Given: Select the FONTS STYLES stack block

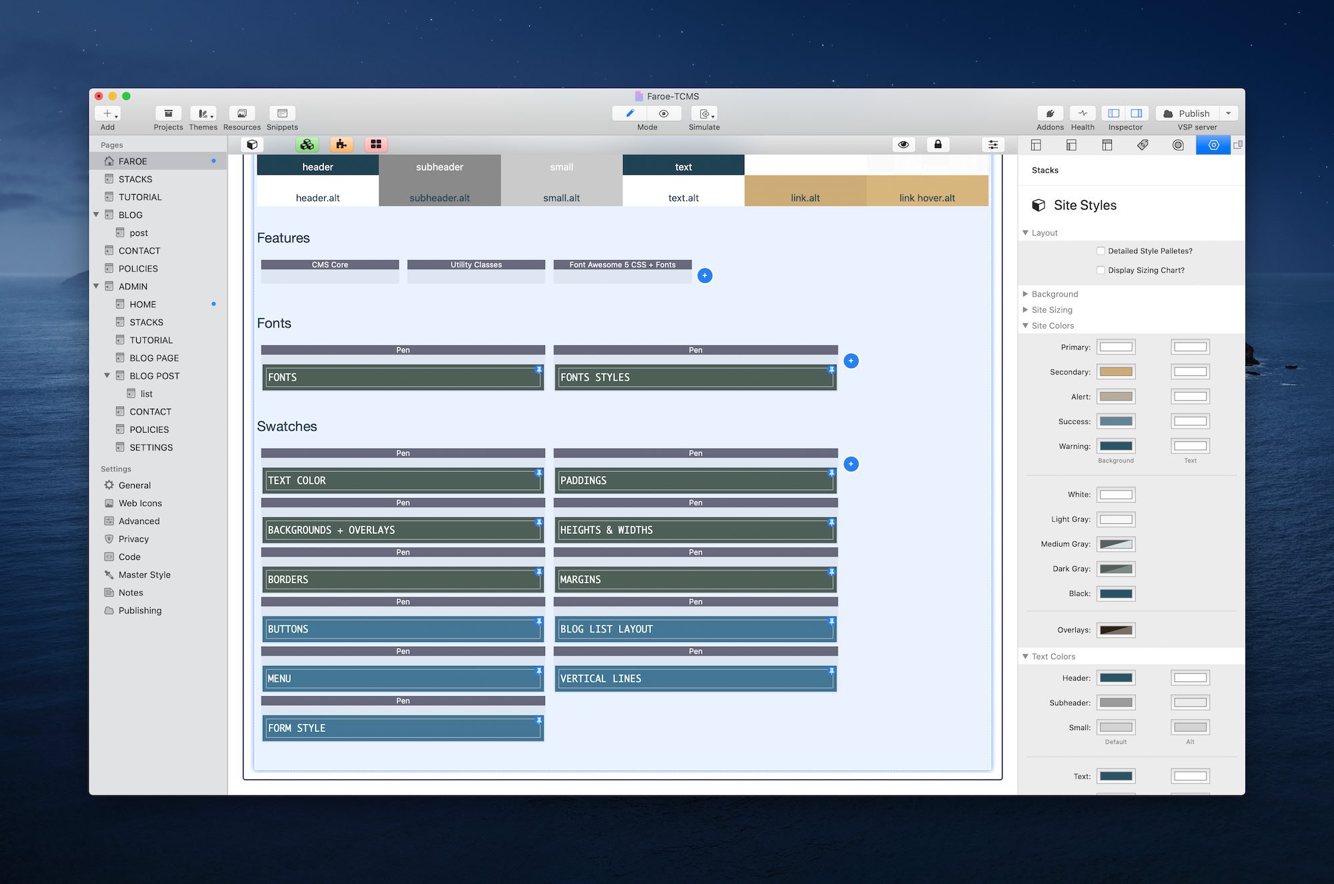Looking at the screenshot, I should (695, 377).
